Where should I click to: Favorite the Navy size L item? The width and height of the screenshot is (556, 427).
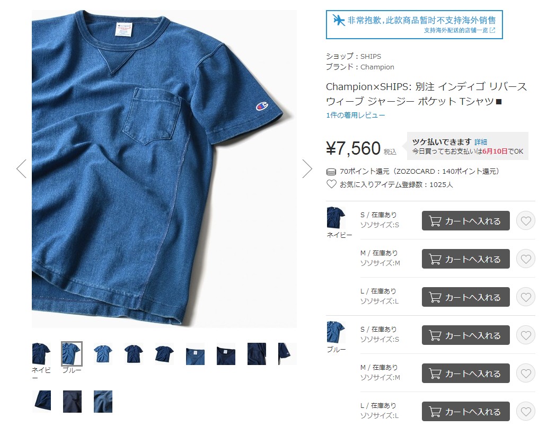525,297
